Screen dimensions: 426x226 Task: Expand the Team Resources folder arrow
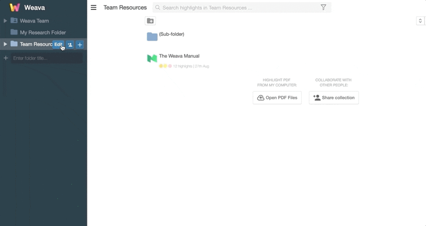5,44
